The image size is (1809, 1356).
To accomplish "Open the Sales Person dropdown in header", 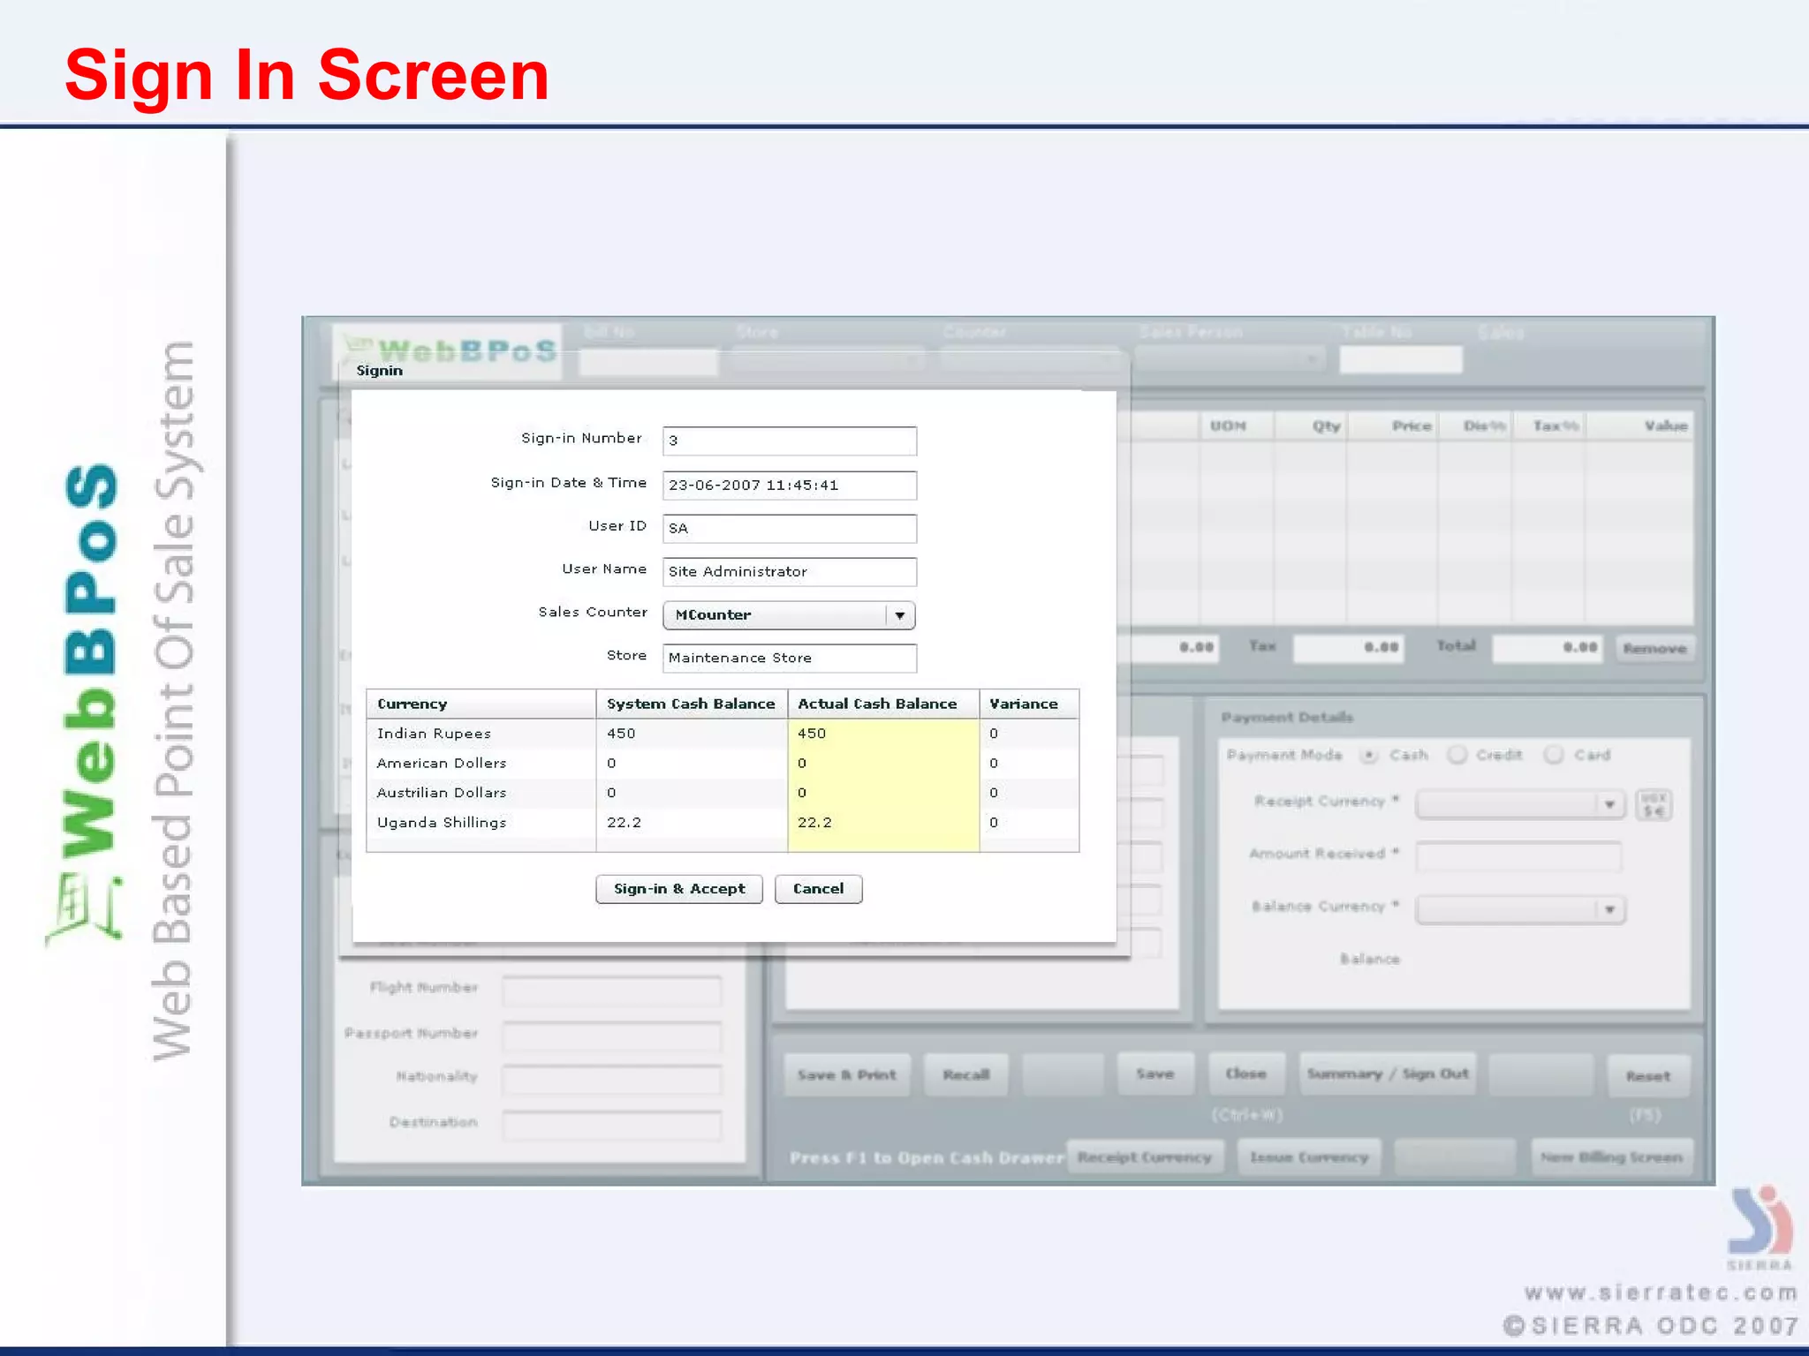I will (x=1230, y=358).
